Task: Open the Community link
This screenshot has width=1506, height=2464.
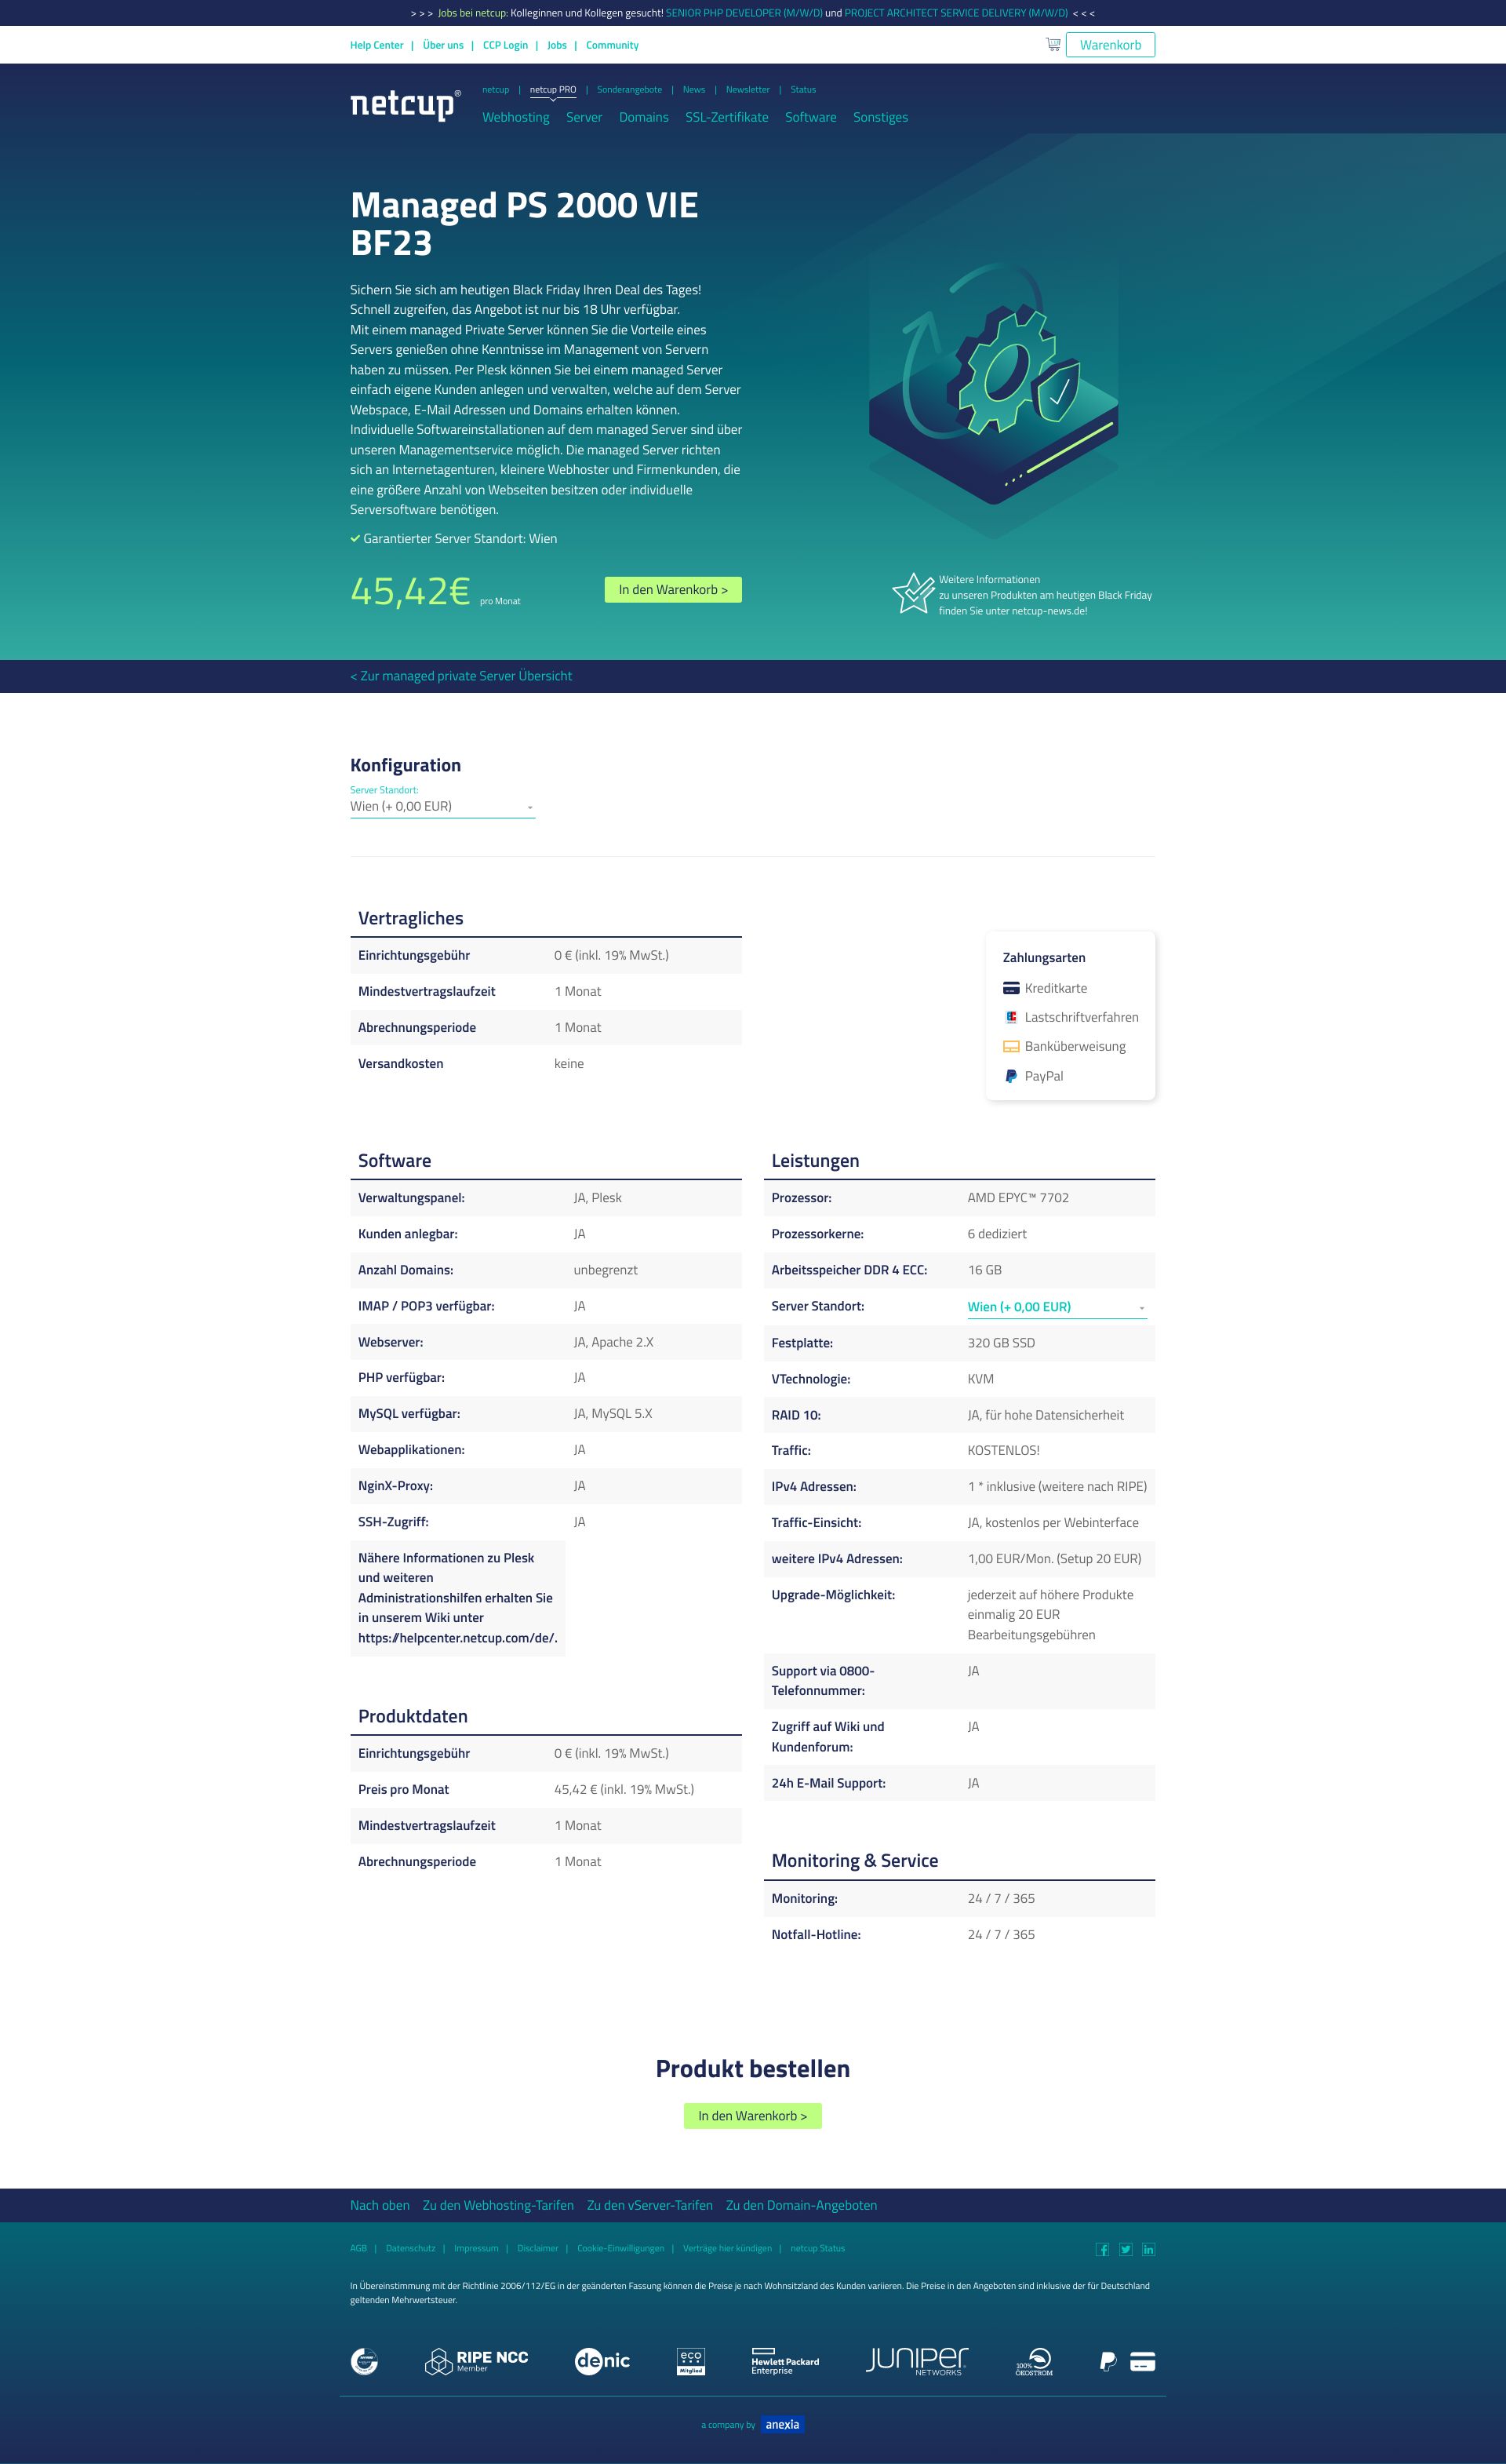Action: (612, 45)
